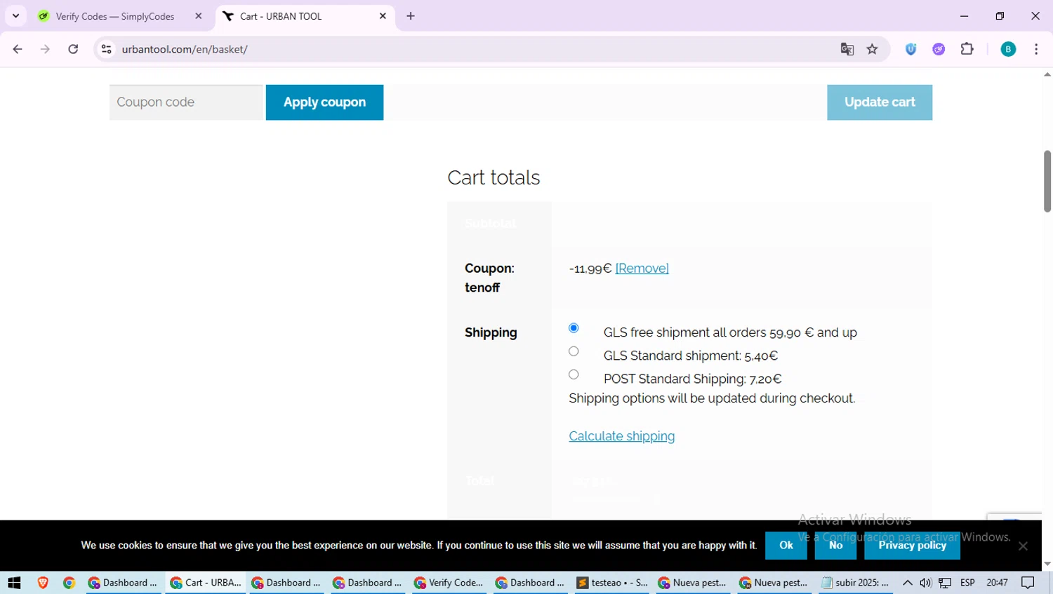
Task: Go back to previous page
Action: tap(18, 49)
